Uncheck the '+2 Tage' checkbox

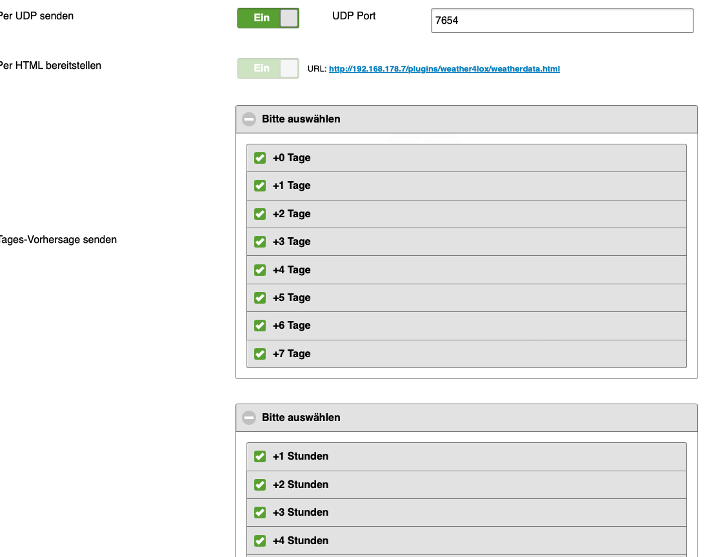tap(260, 214)
